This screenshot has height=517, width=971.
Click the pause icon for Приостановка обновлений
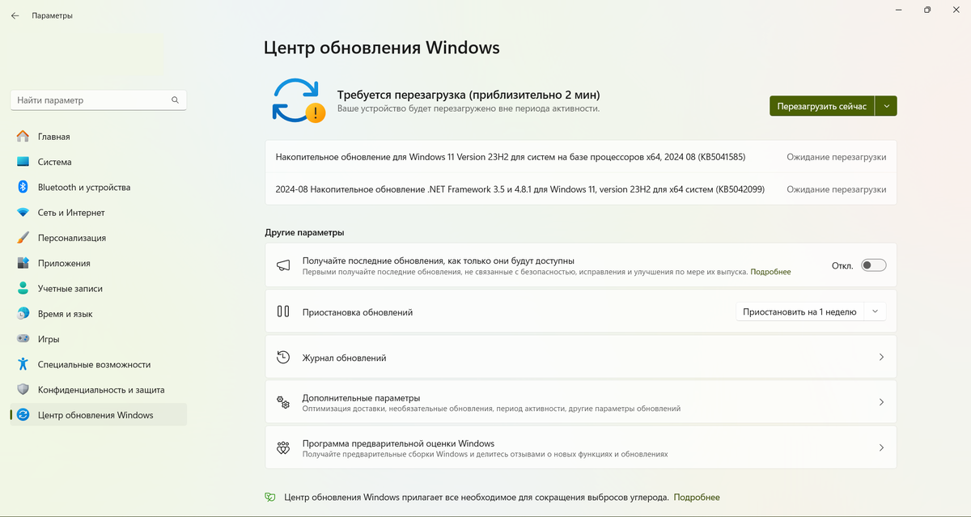[x=283, y=311]
